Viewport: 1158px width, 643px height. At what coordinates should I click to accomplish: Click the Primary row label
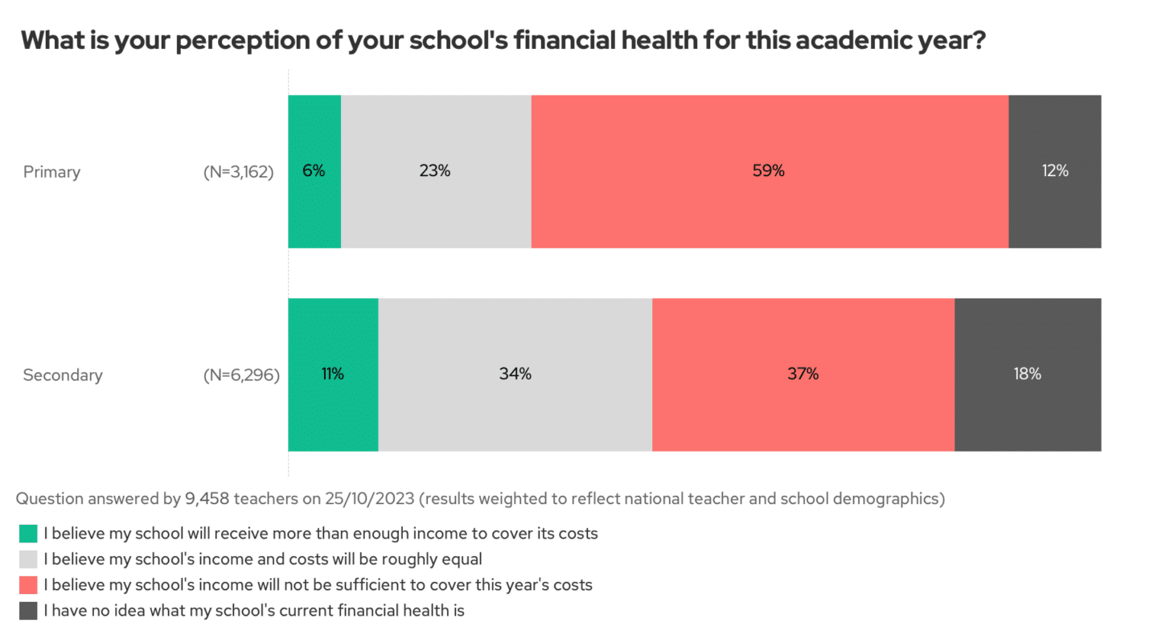pos(51,172)
